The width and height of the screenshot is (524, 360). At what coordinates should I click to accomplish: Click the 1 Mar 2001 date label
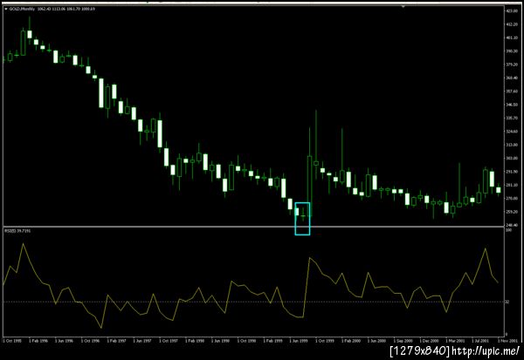455,341
